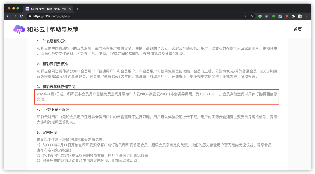Click line 3）部分免费的营销活动奖品

point(87,161)
